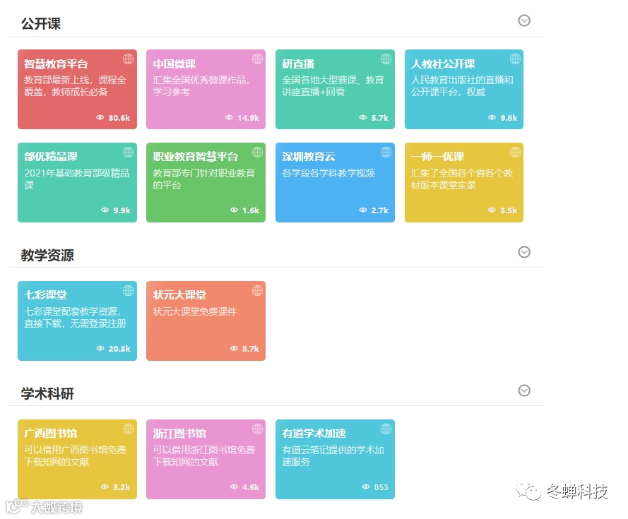Click the 30.6k view count
Screen dimensions: 628x519
click(x=119, y=118)
